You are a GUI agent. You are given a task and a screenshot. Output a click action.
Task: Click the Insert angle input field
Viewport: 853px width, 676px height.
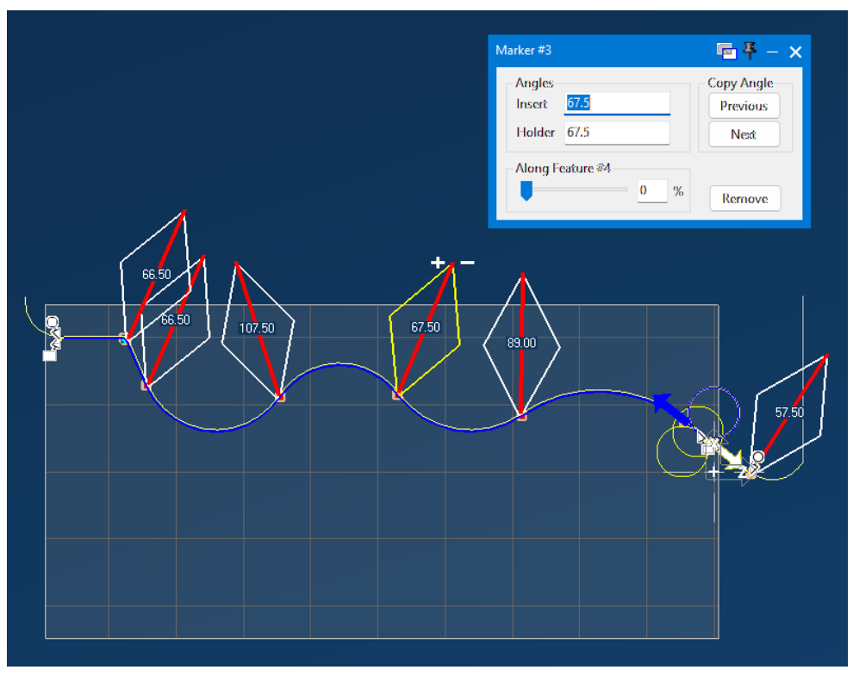[x=616, y=102]
